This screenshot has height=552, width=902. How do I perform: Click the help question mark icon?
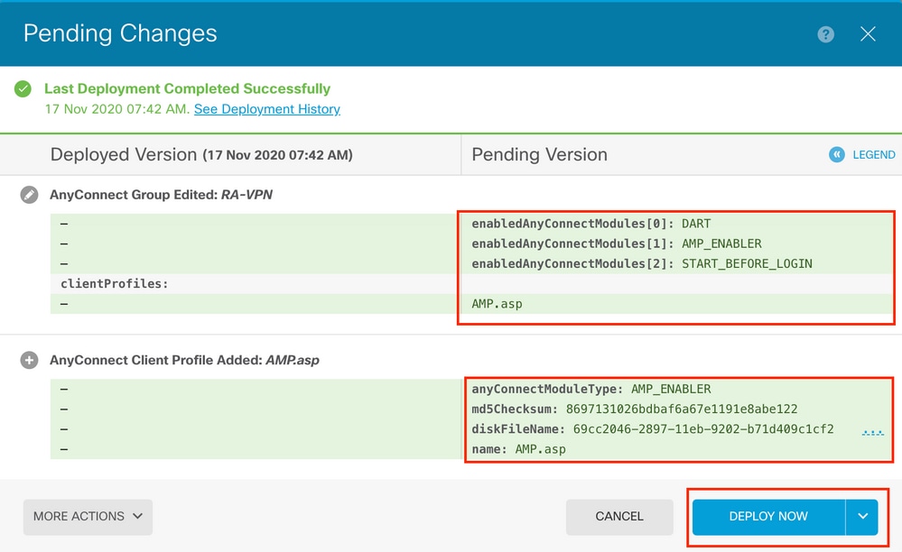pos(825,34)
